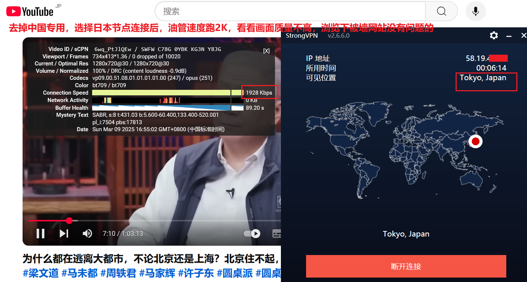Image resolution: width=527 pixels, height=282 pixels.
Task: Click the 00:06:14 connection time
Action: coord(491,68)
